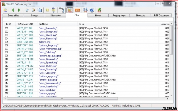Click the copy pages icon
The height and width of the screenshot is (111, 178).
(39, 10)
